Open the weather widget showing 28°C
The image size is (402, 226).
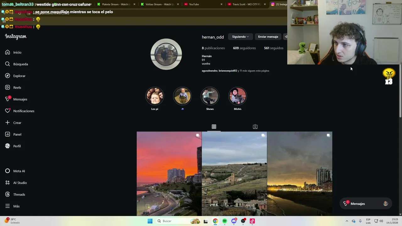click(13, 221)
